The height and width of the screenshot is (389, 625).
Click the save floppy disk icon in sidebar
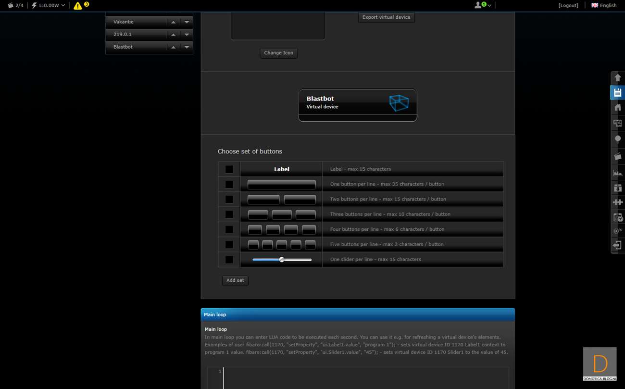(617, 92)
